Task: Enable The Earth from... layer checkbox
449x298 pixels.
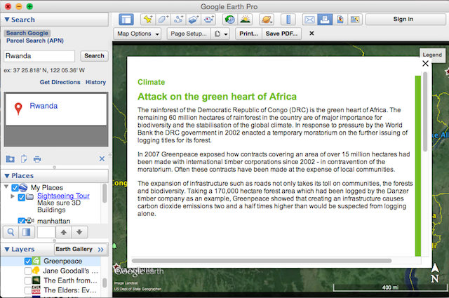Action: [x=28, y=280]
